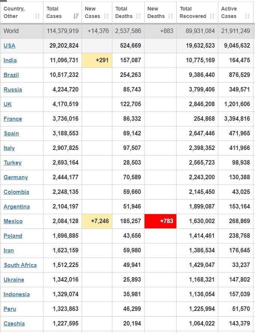Click Mexico's red +783 new deaths cell
The width and height of the screenshot is (255, 333).
click(160, 221)
